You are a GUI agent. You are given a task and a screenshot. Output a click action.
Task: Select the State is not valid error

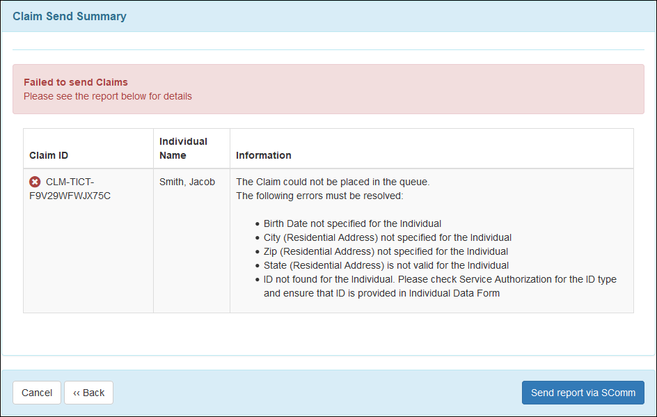tap(386, 265)
